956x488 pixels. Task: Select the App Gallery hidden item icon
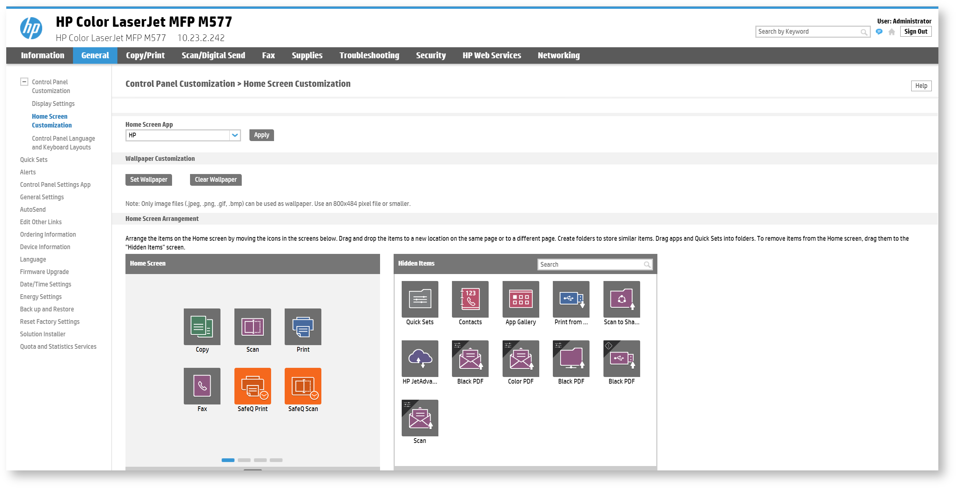(521, 299)
